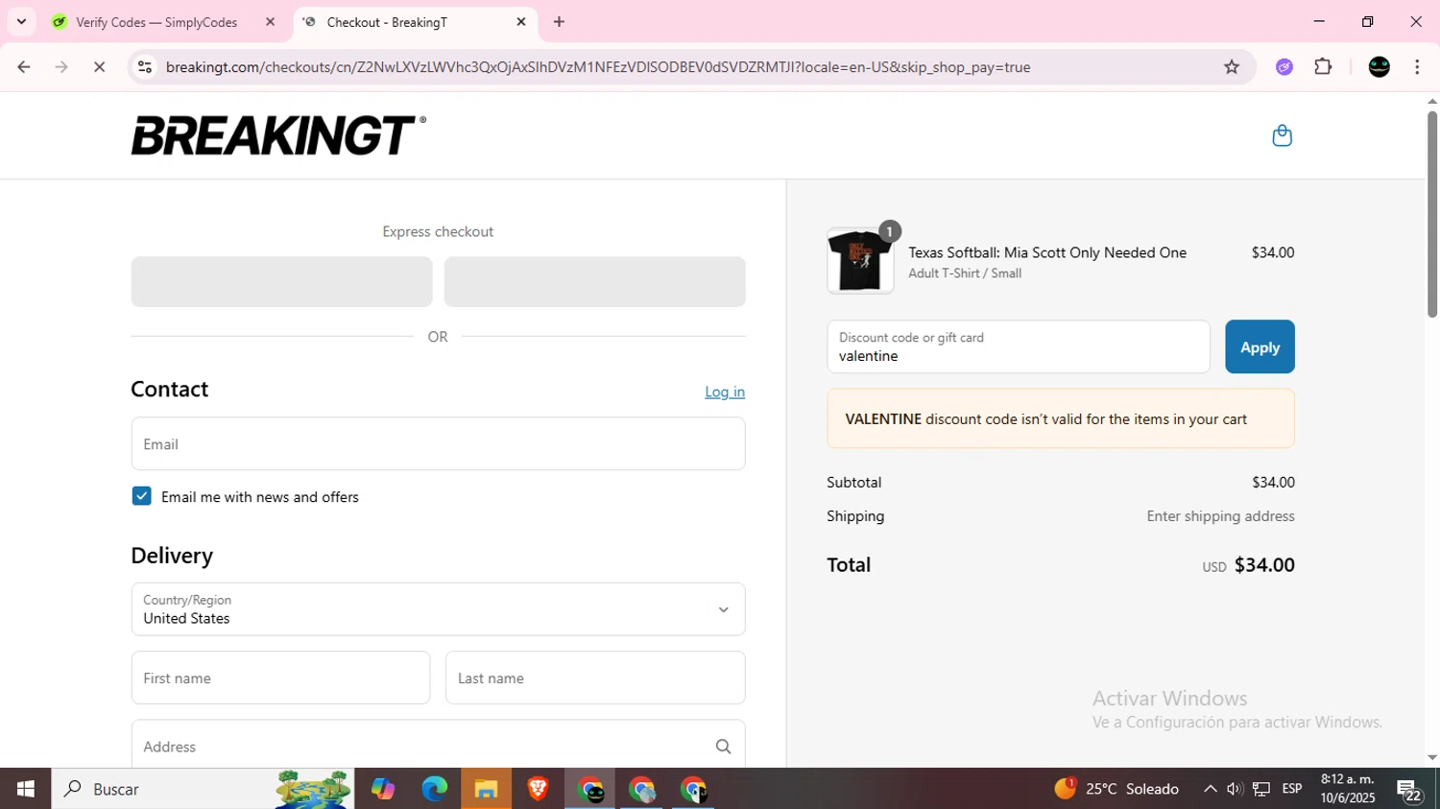Screen dimensions: 1440x809
Task: Launch Copilot from taskbar
Action: tap(383, 789)
